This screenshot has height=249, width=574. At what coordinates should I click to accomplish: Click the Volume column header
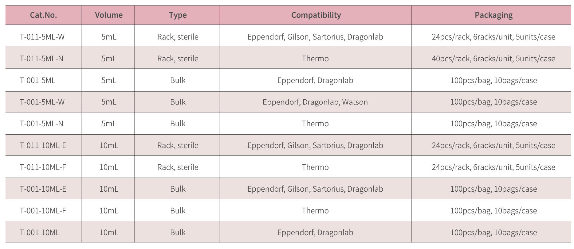[108, 15]
